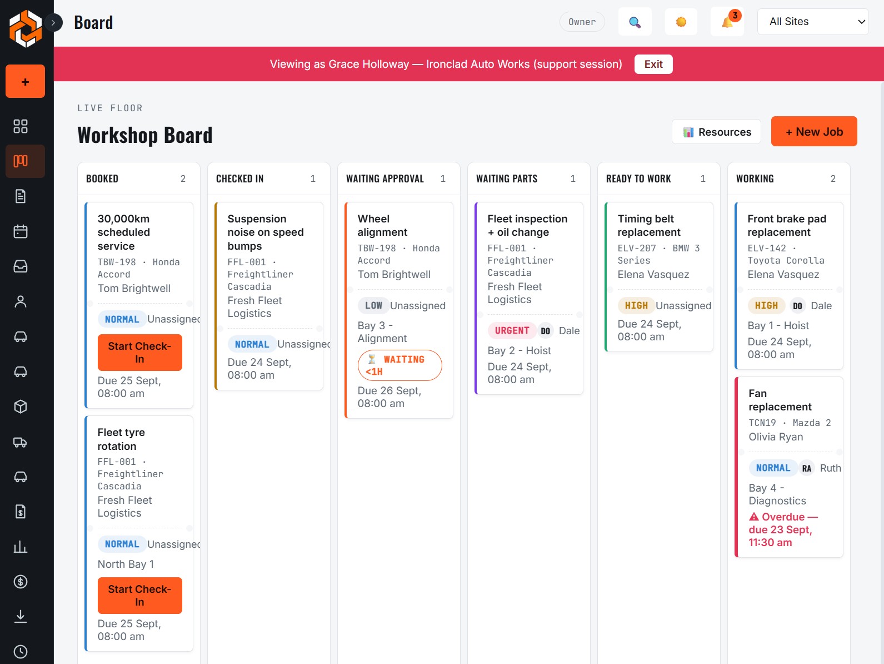
Task: Start Check-In for Fleet tyre rotation
Action: tap(140, 596)
